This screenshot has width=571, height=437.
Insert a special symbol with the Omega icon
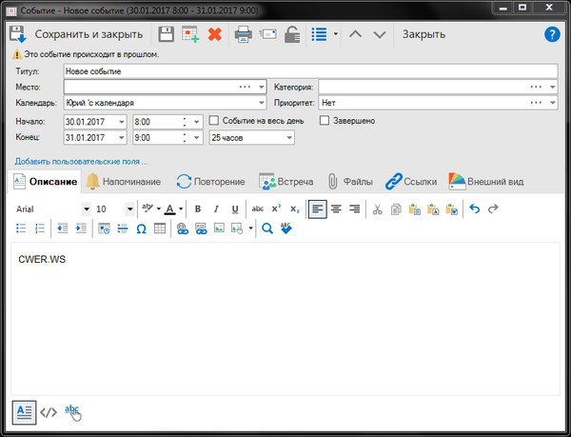click(x=141, y=228)
